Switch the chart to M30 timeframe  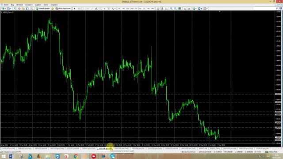132,8
